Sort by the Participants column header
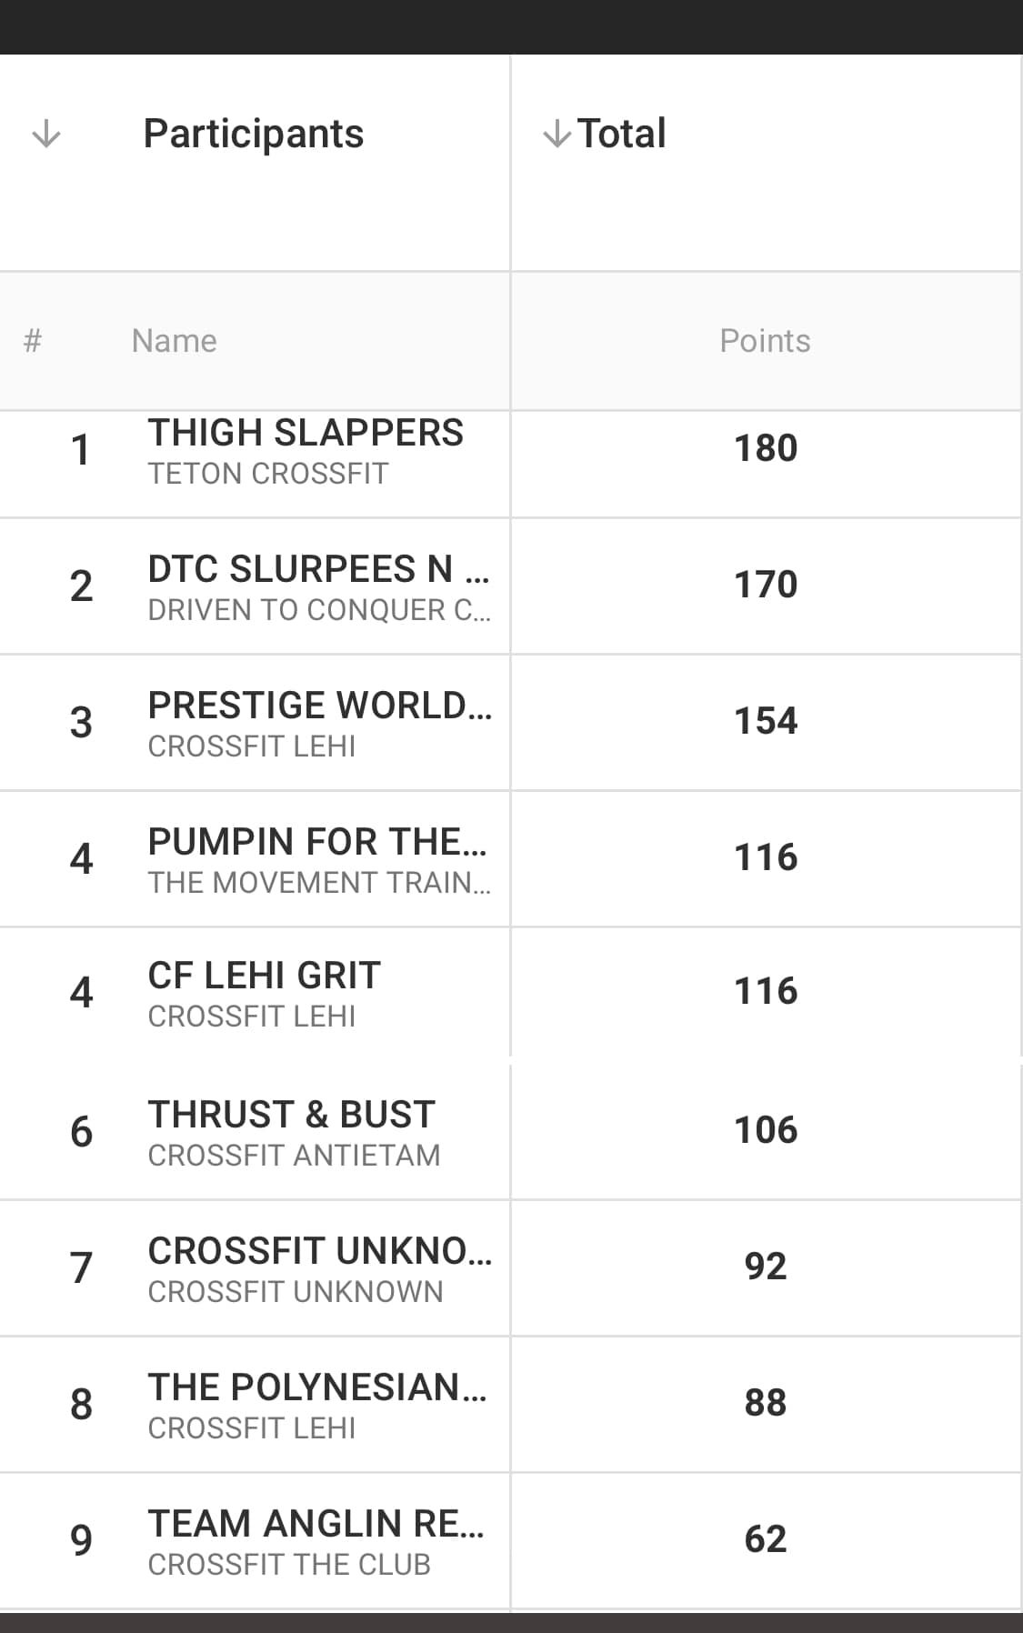1023x1633 pixels. pos(254,134)
